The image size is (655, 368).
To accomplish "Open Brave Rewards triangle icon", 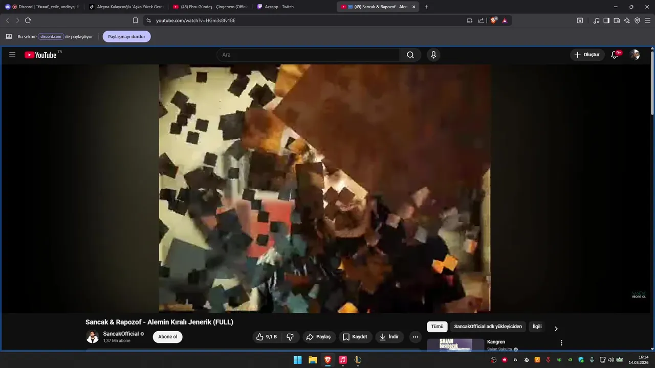I will click(x=505, y=20).
